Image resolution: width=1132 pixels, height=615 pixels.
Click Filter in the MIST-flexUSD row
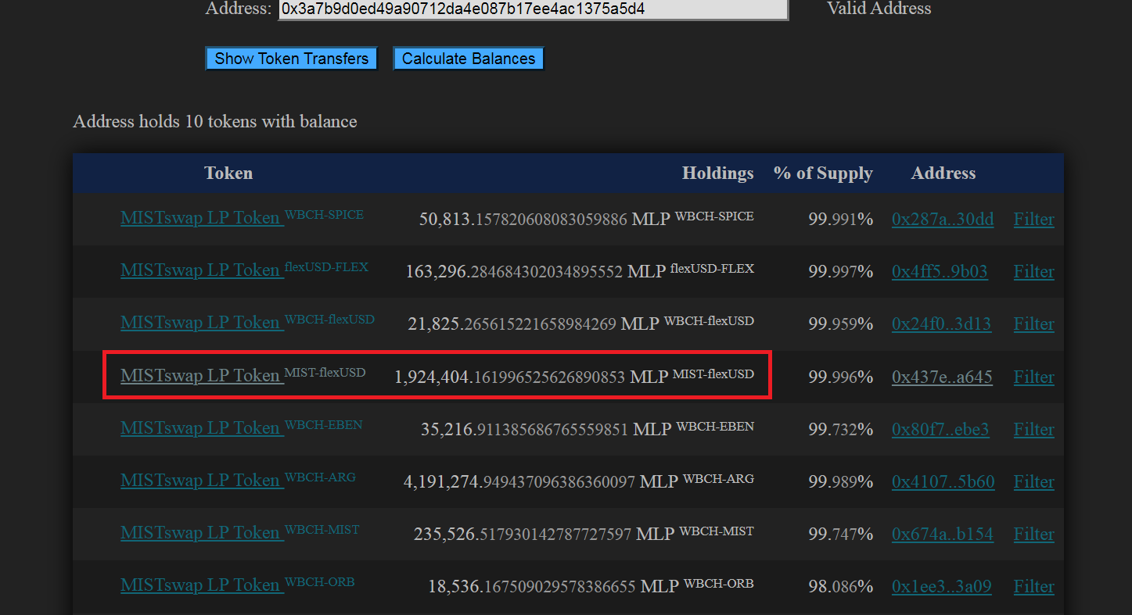pos(1034,377)
